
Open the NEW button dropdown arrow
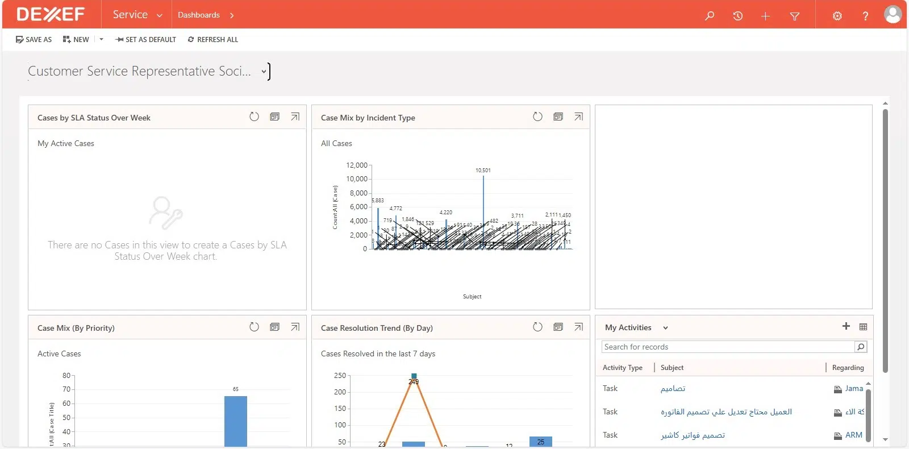coord(101,39)
